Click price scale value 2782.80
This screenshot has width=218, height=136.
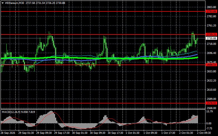point(212,16)
